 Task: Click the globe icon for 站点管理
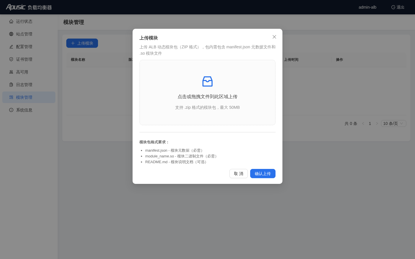tap(11, 34)
